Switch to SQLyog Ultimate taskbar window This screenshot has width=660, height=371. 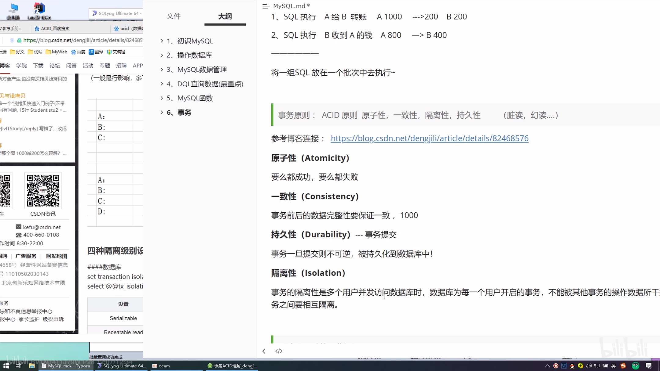pyautogui.click(x=122, y=366)
